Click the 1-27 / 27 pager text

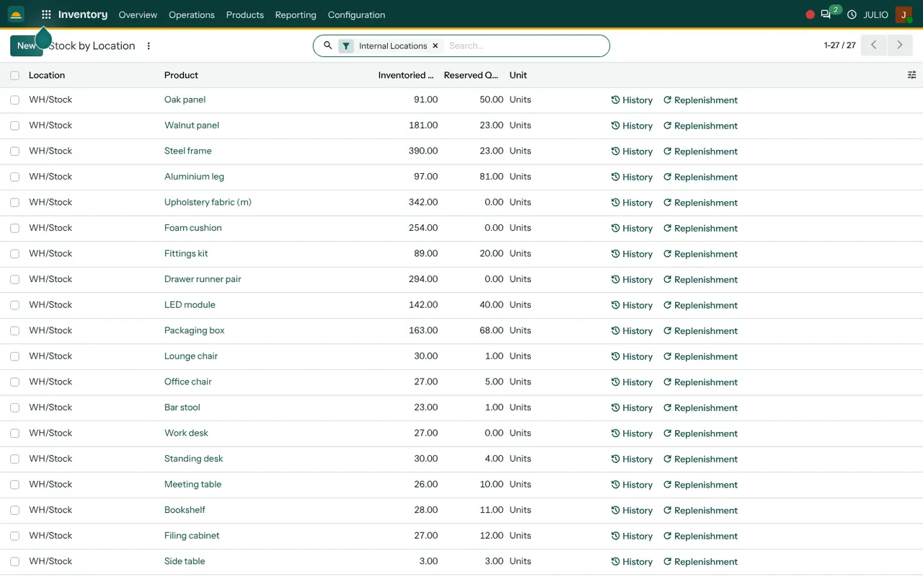pos(839,45)
